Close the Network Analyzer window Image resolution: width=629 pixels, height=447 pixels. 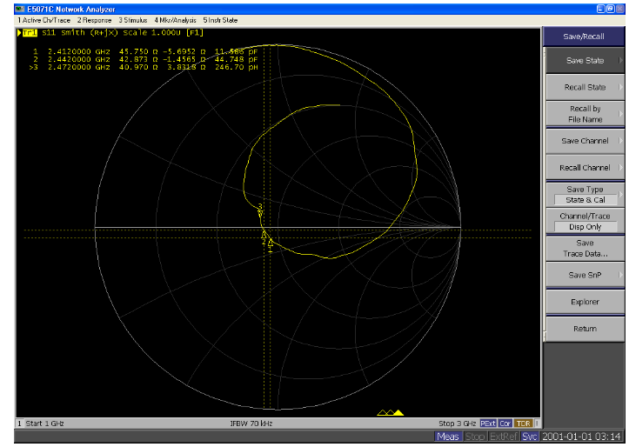tap(619, 9)
